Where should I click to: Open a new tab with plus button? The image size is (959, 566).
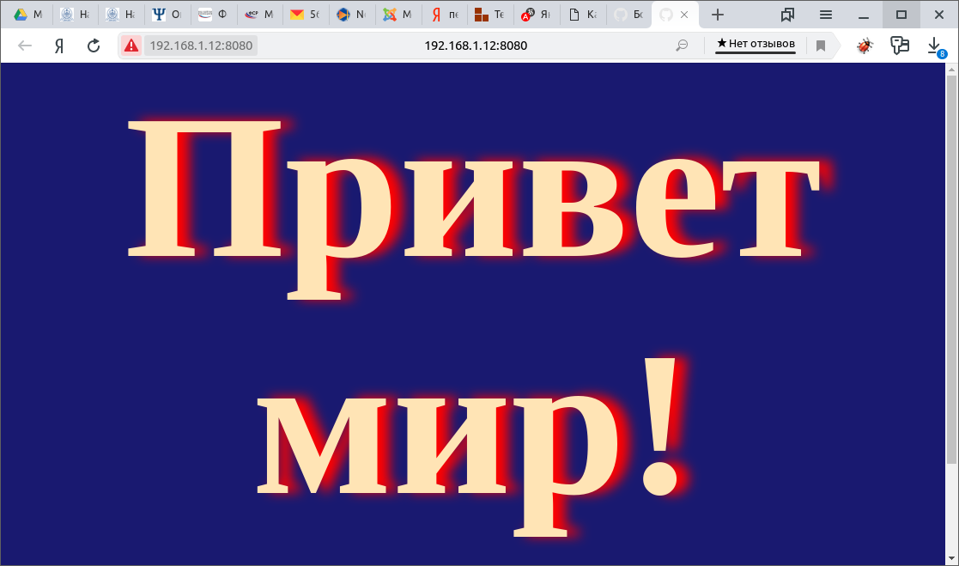pyautogui.click(x=718, y=15)
